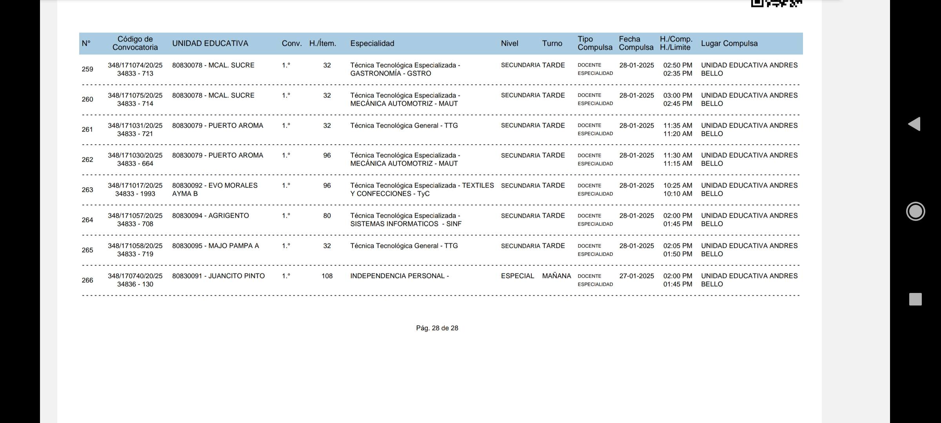Select the 'ESPECIAL' level in last row
The height and width of the screenshot is (423, 941).
517,276
